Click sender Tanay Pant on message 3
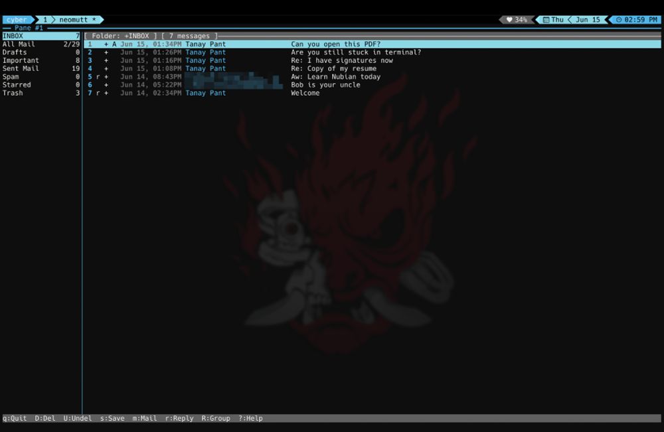The image size is (664, 432). [x=205, y=60]
